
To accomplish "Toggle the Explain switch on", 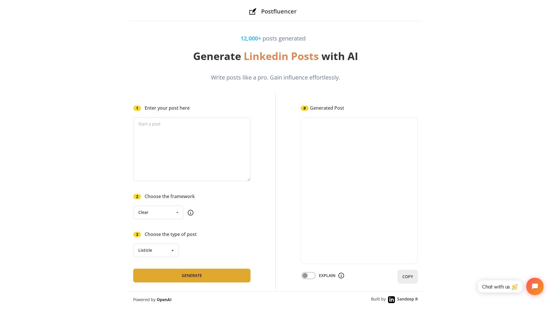I will (x=308, y=276).
